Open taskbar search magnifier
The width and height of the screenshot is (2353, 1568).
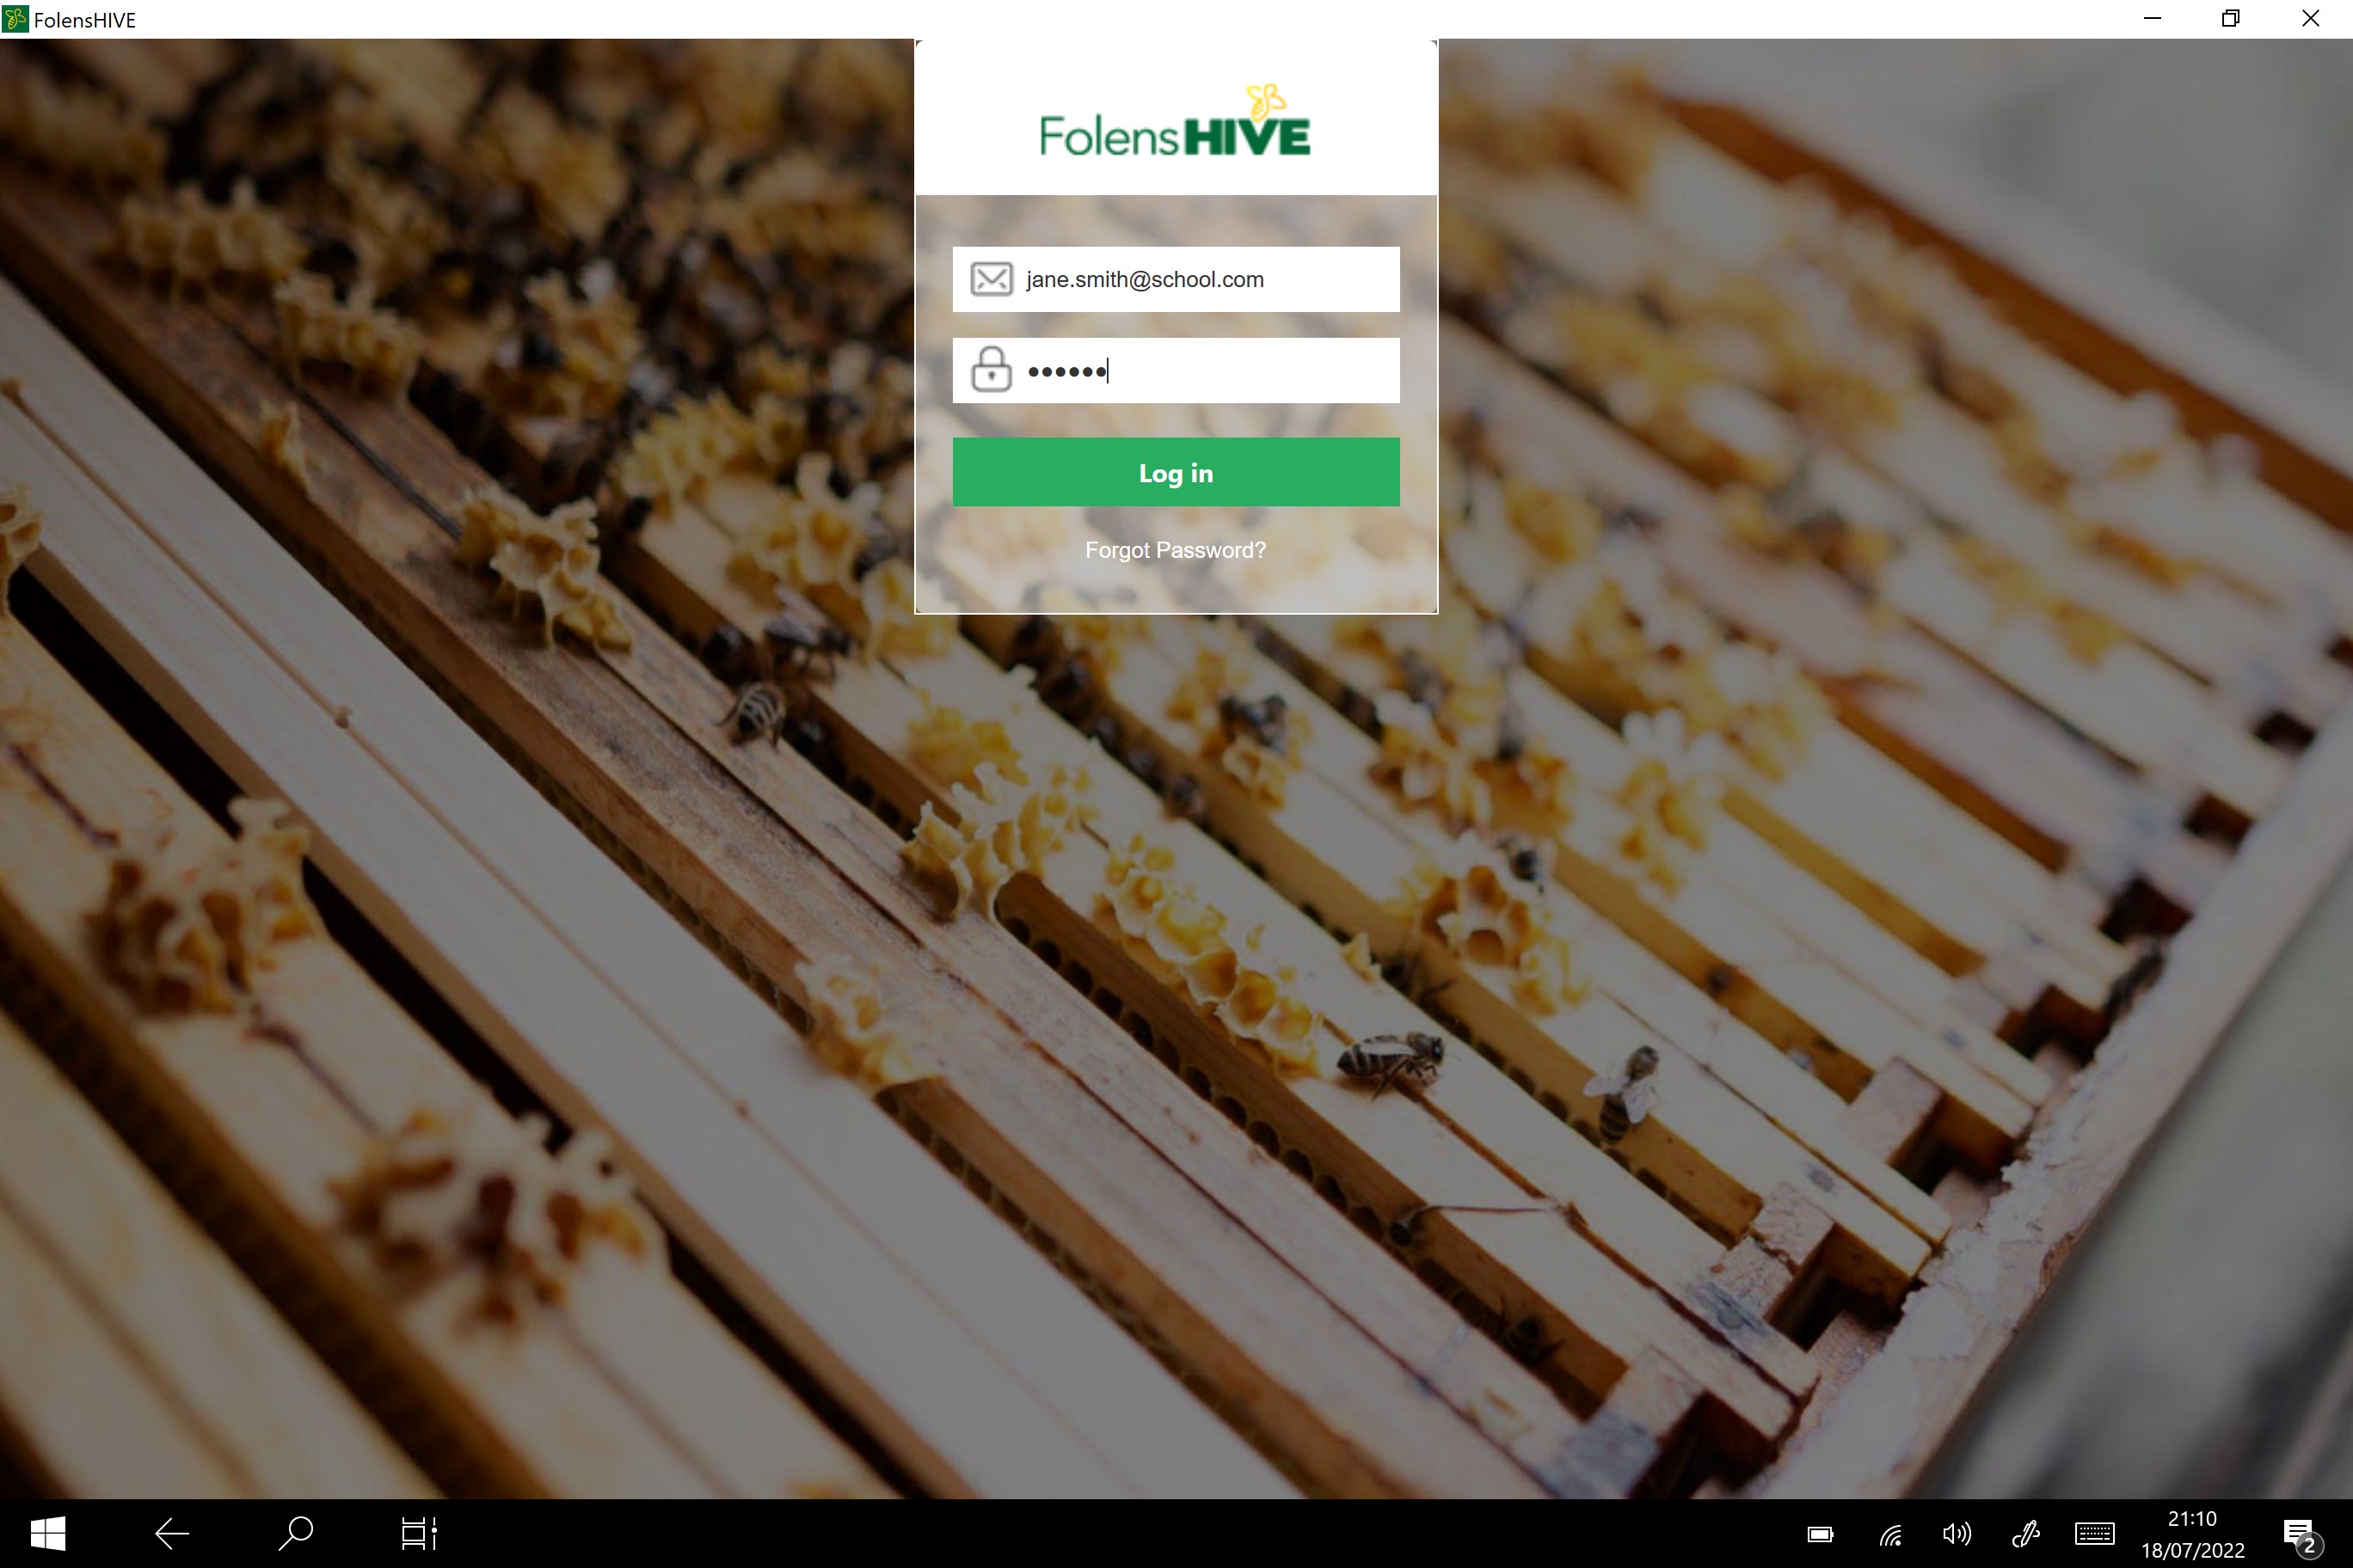pyautogui.click(x=295, y=1532)
